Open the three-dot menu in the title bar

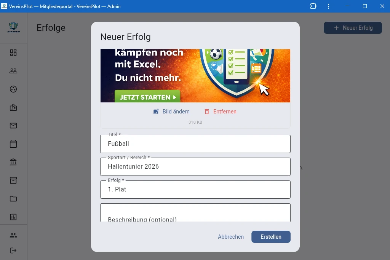[328, 6]
